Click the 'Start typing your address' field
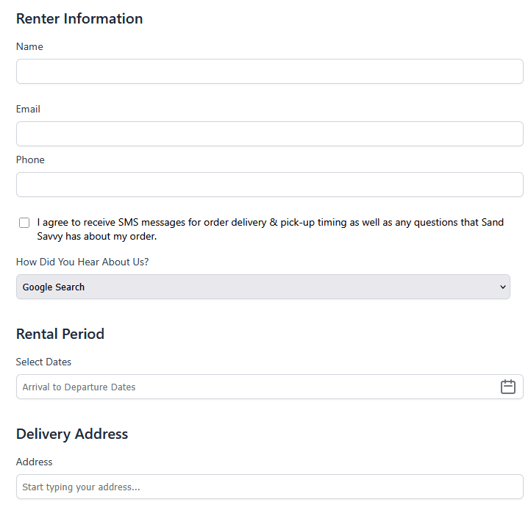Viewport: 528px width, 505px height. point(269,487)
